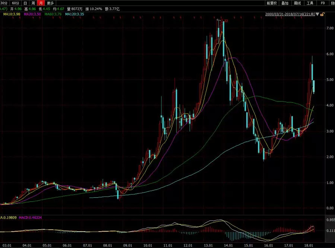335x248 pixels.
Task: Click the cyan MA120 indicator label
Action: click(75, 14)
